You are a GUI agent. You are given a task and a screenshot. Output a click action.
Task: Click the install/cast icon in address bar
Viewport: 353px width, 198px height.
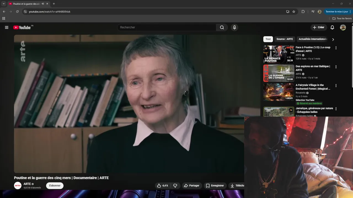pos(288,12)
